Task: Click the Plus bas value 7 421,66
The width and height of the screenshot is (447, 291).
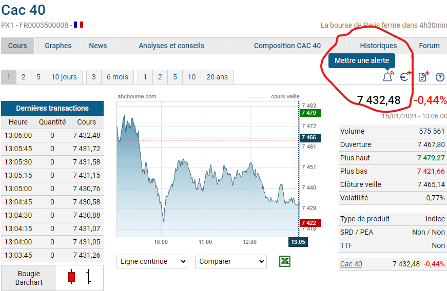Action: 431,172
